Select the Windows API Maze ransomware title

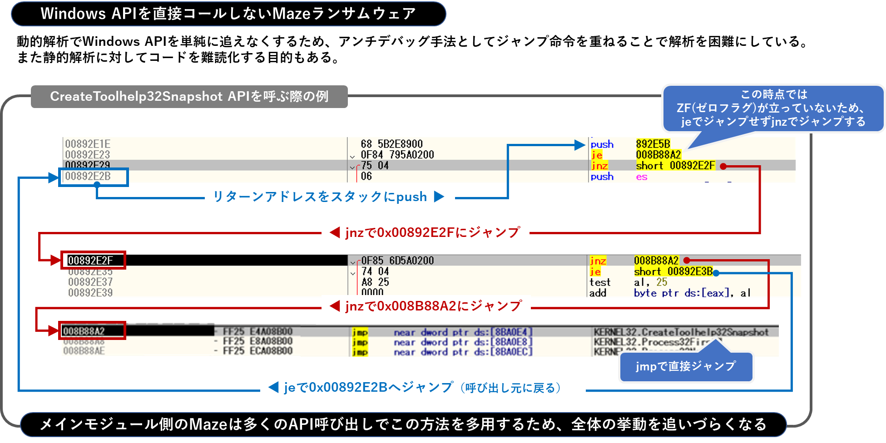click(228, 14)
